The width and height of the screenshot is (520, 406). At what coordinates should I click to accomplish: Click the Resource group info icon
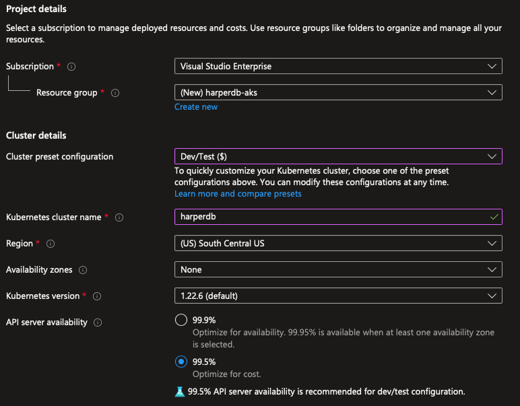(115, 93)
